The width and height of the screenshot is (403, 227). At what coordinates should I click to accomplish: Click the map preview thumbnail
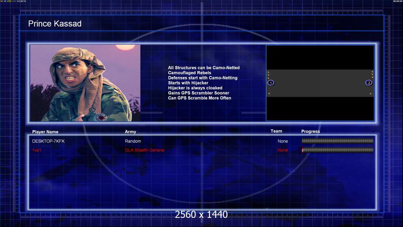point(320,83)
